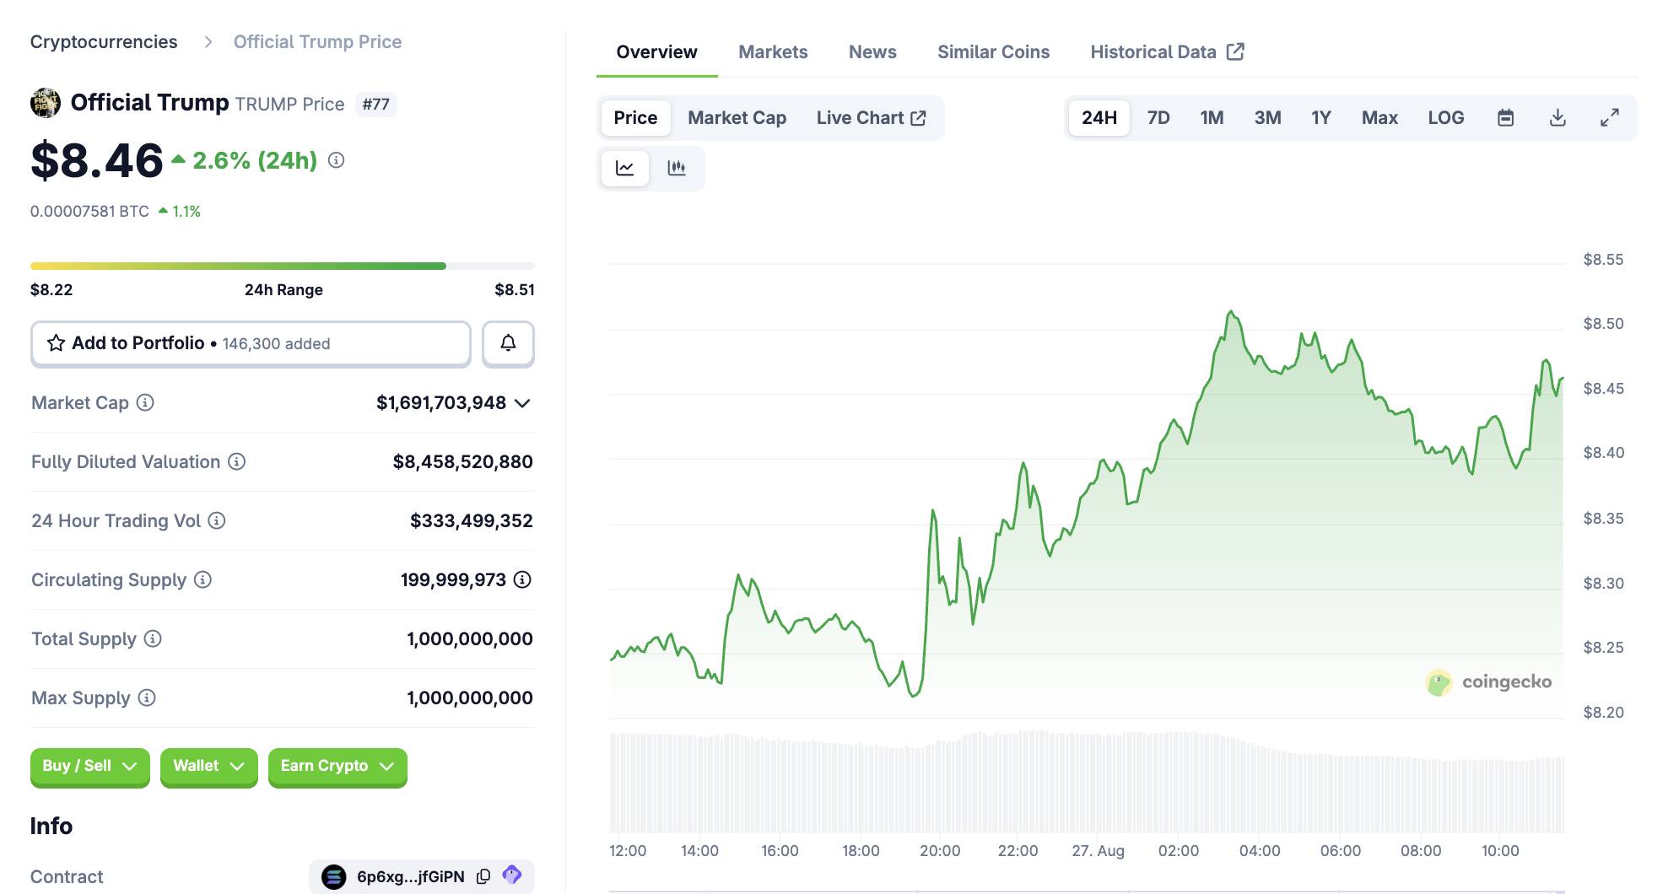Open Market Cap info tooltip icon
Image resolution: width=1679 pixels, height=894 pixels.
pos(145,402)
